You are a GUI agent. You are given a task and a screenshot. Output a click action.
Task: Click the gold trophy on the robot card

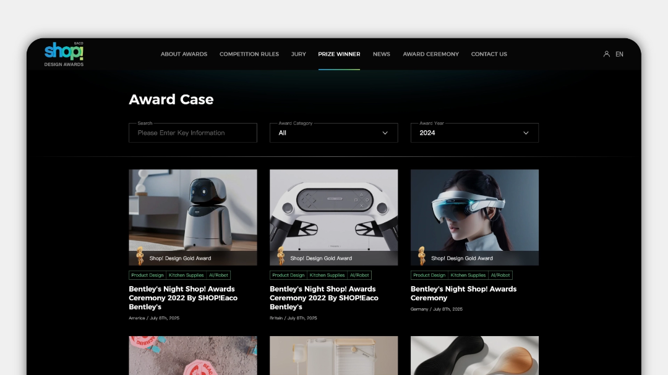pos(140,256)
